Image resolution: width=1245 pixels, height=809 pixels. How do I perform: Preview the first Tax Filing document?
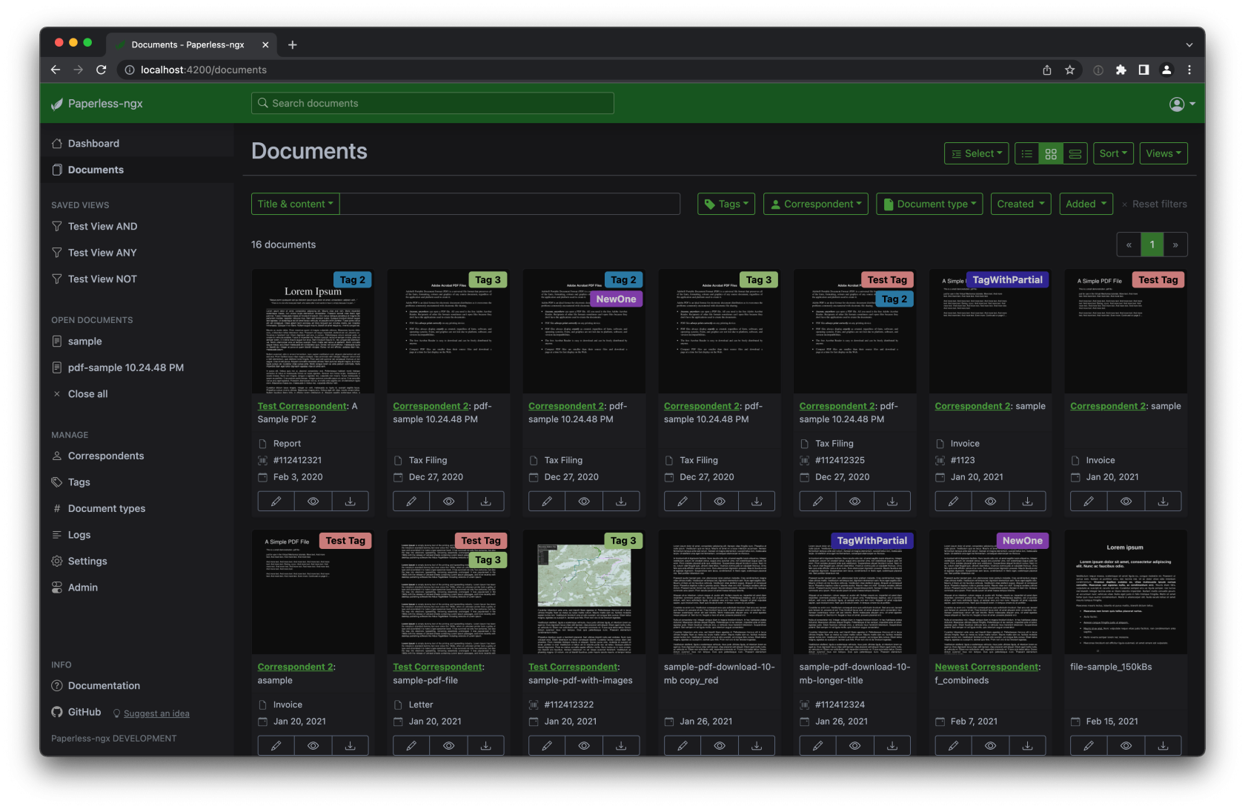[x=449, y=501]
